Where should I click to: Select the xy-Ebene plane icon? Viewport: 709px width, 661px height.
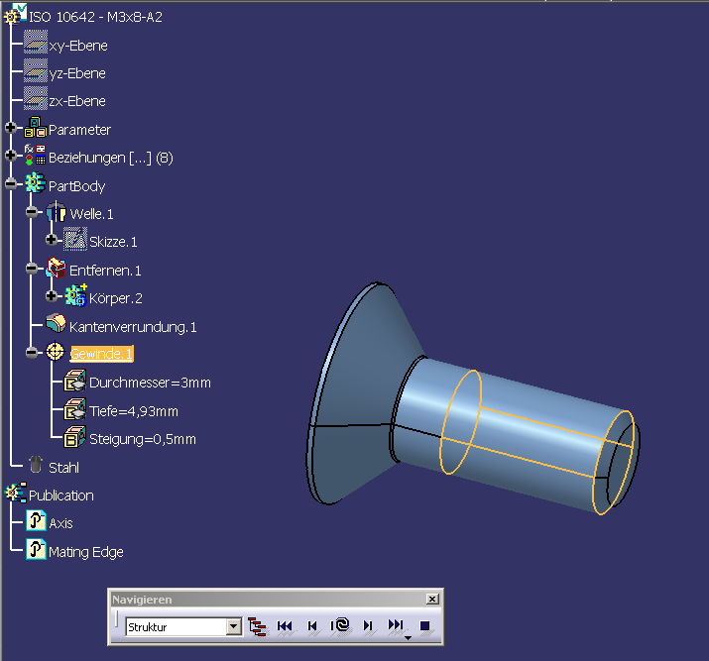point(36,42)
